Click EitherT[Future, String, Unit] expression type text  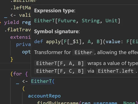(77, 21)
